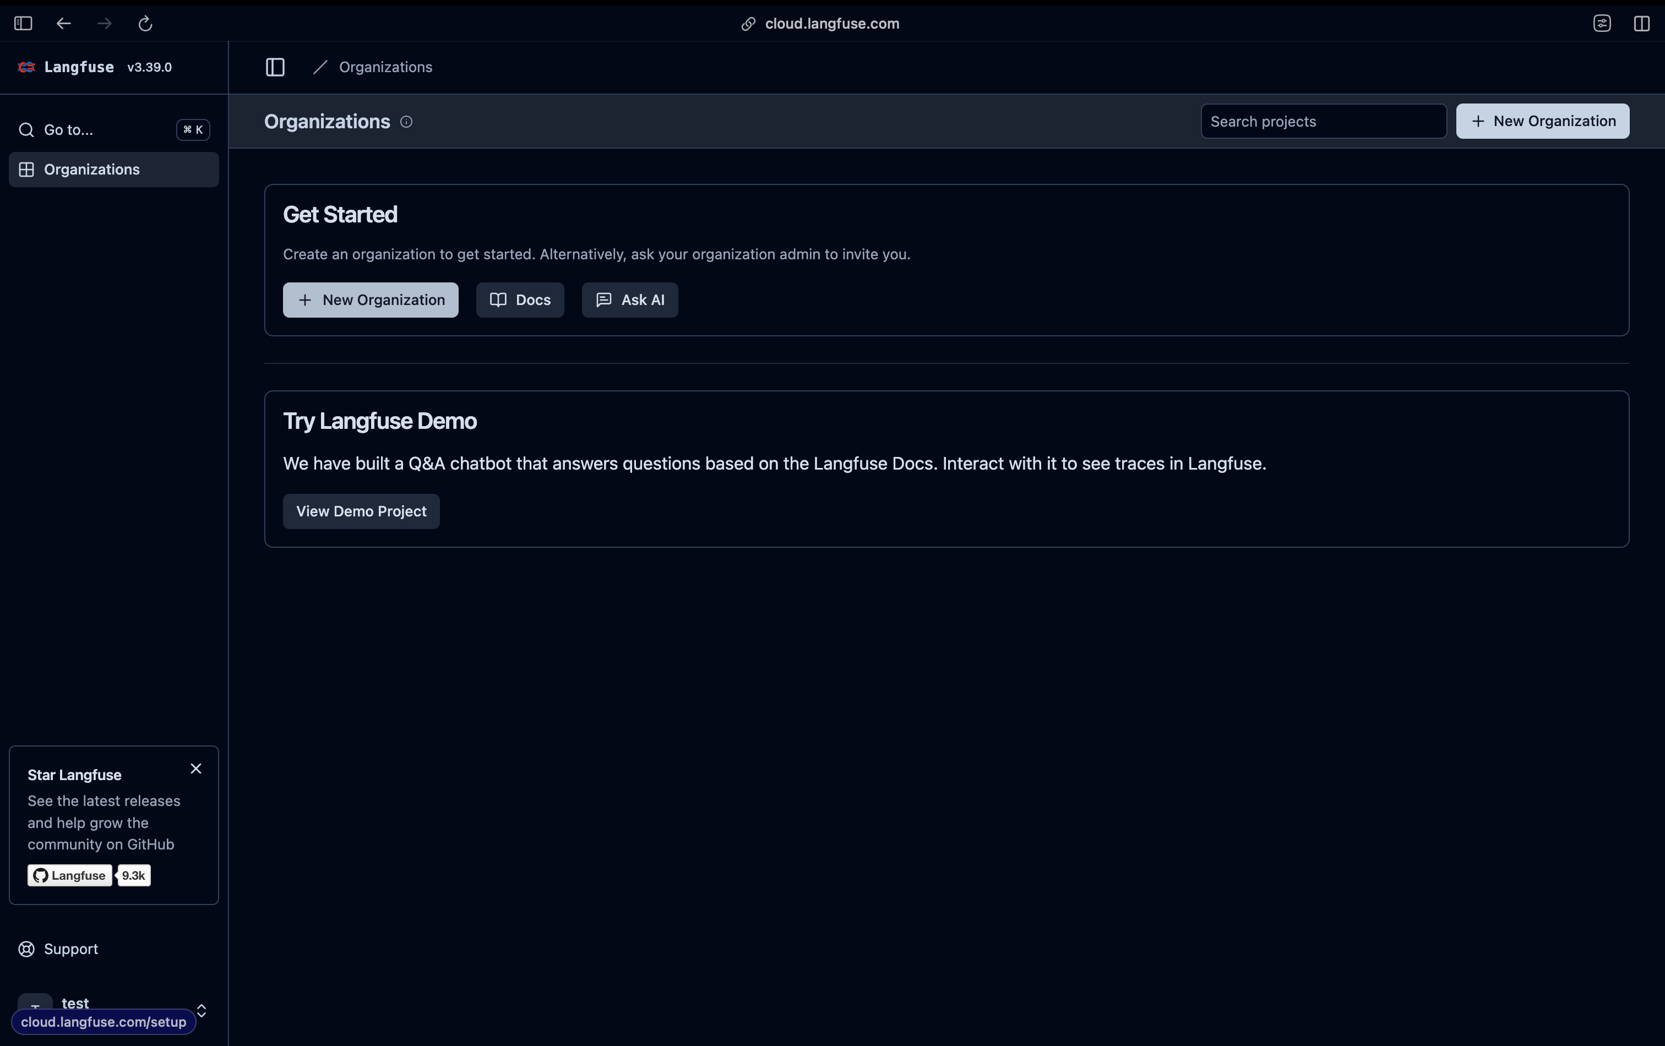Focus the Search projects field
The image size is (1665, 1046).
[x=1324, y=122]
